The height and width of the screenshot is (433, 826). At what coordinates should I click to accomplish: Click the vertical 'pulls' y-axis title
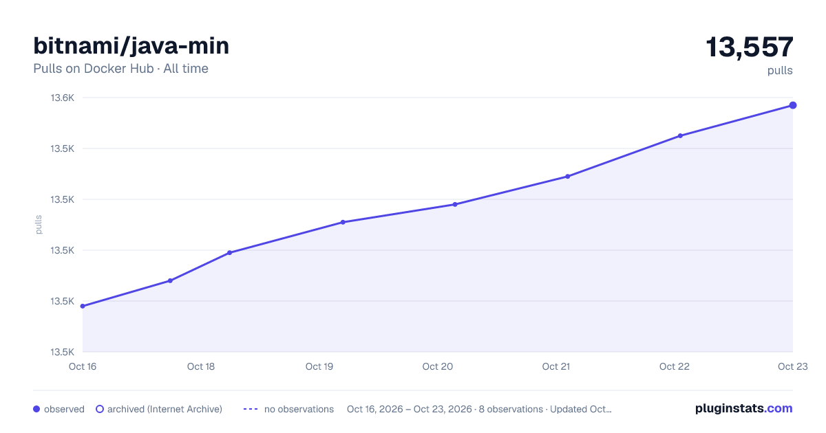tap(39, 225)
